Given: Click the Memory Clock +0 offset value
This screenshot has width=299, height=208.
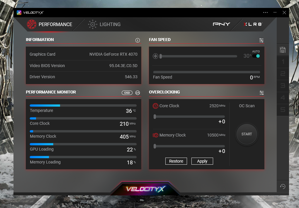Looking at the screenshot, I should (x=222, y=151).
